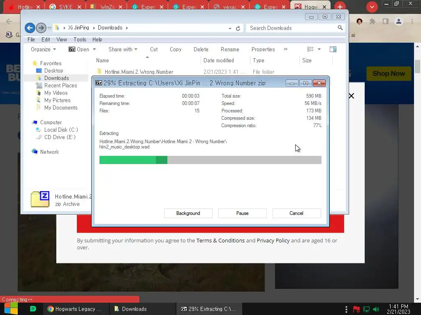
Task: Select Network in navigation pane
Action: pos(49,152)
